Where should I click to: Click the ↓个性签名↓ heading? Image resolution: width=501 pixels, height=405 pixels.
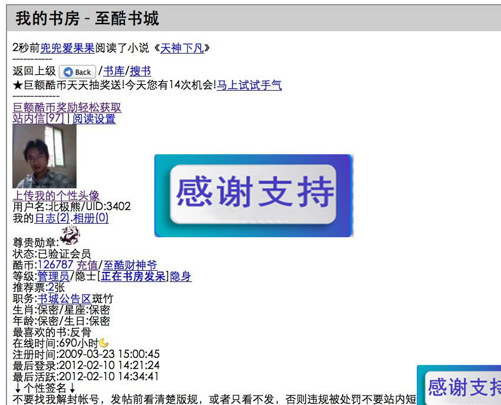45,388
